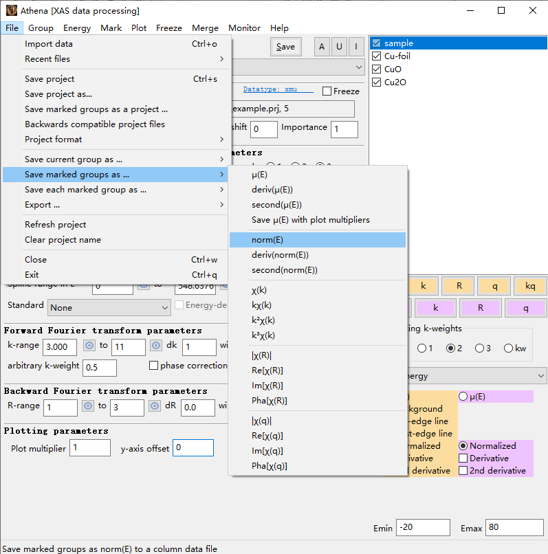The width and height of the screenshot is (548, 554).
Task: Click the purple k marked-groups plot button
Action: point(435,308)
